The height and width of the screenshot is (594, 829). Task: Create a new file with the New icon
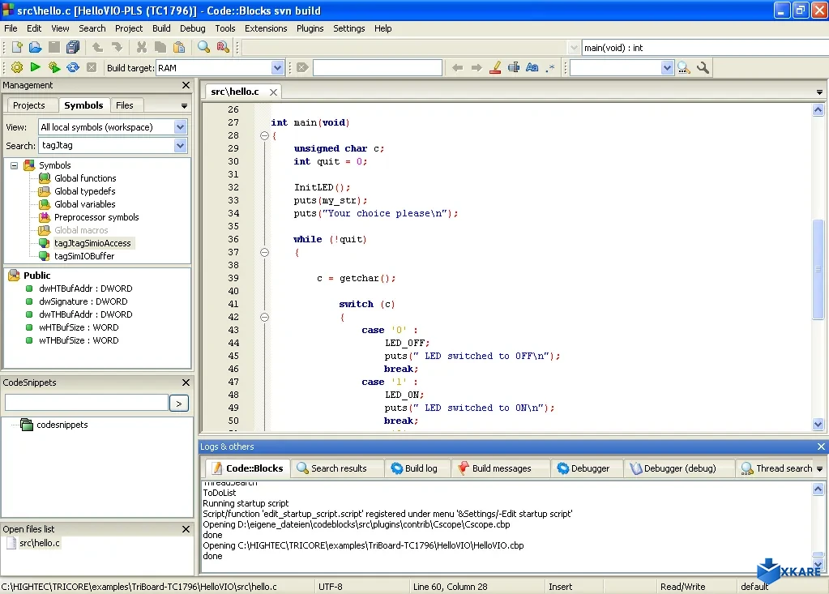15,47
